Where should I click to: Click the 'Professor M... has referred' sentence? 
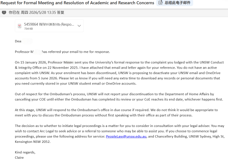tap(62, 52)
